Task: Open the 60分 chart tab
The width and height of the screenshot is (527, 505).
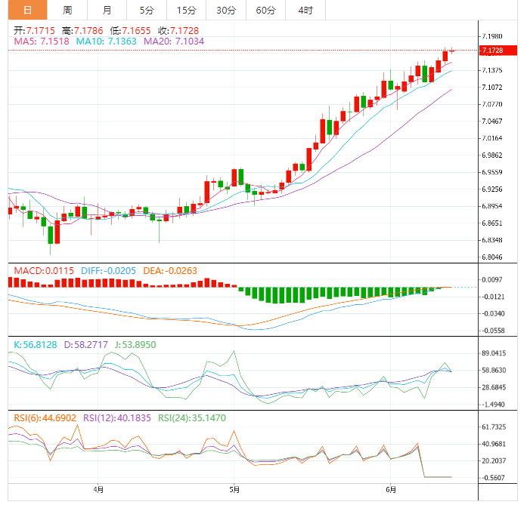Action: (x=265, y=10)
